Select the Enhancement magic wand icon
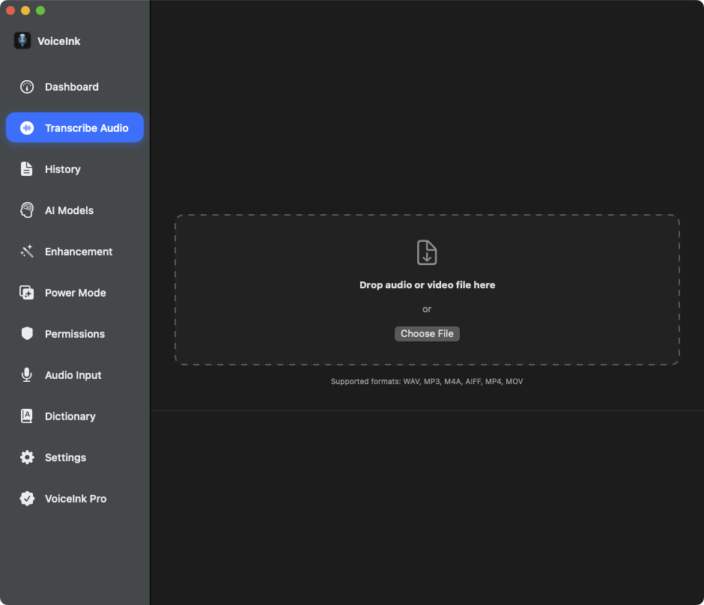Screen dimensions: 704x605 [x=27, y=252]
